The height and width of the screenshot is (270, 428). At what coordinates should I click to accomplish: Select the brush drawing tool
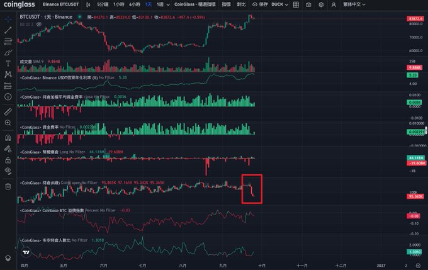point(8,52)
